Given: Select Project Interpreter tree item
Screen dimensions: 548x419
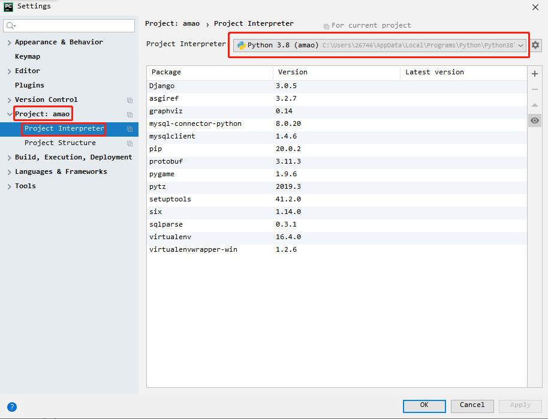Looking at the screenshot, I should [64, 128].
